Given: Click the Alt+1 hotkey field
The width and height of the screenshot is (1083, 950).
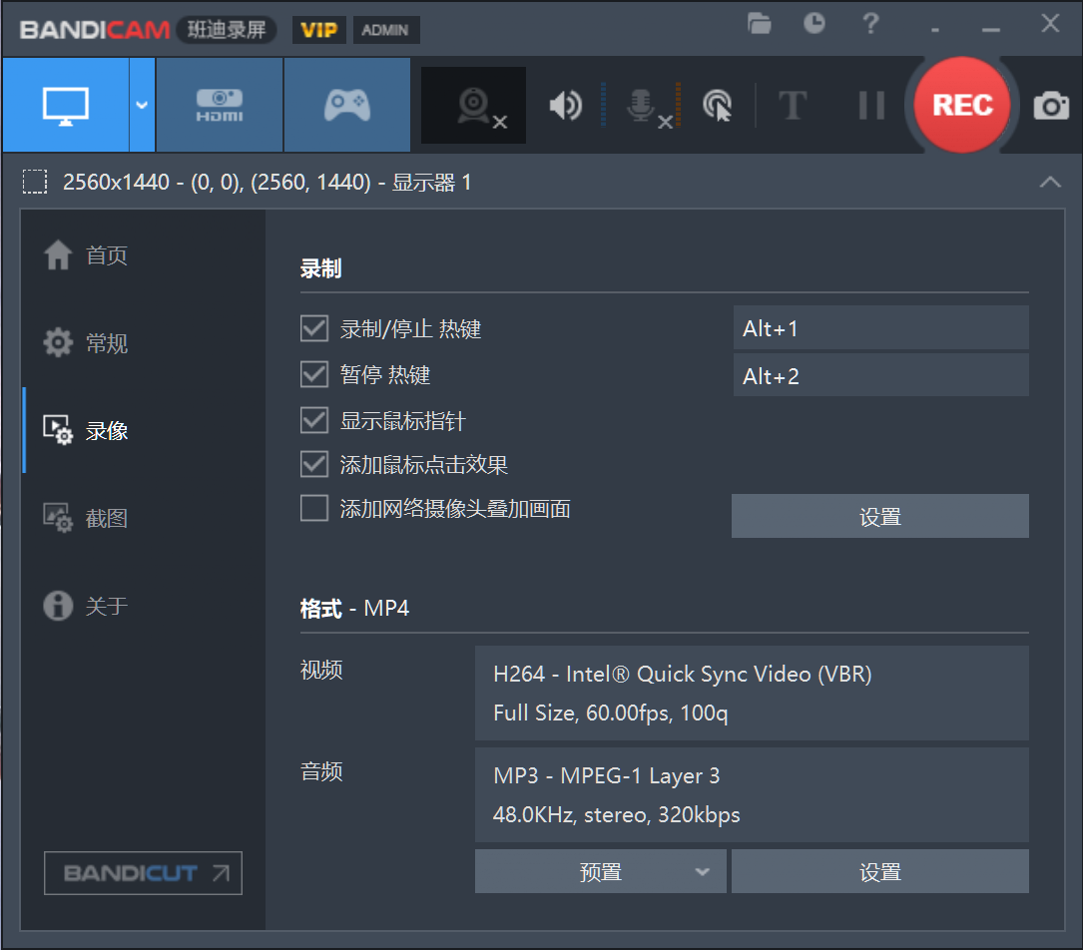Looking at the screenshot, I should 880,328.
